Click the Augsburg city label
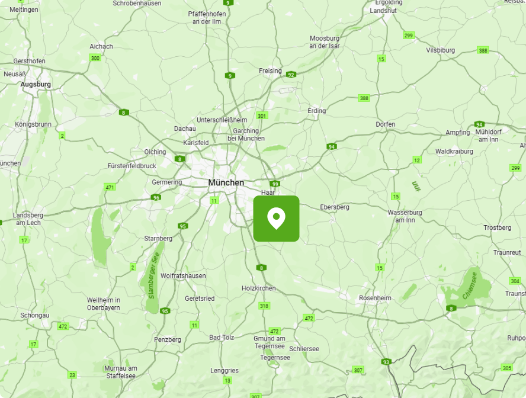This screenshot has width=526, height=398. [36, 85]
